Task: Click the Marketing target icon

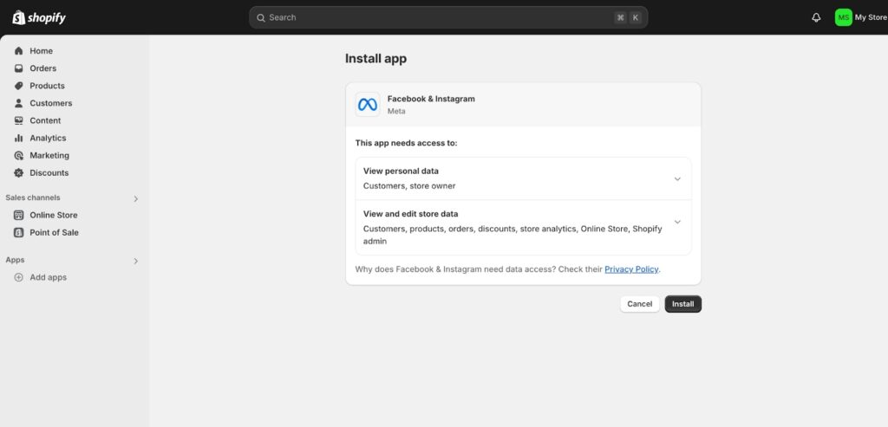Action: (19, 156)
